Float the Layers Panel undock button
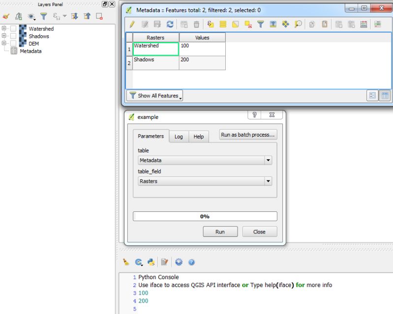 point(105,4)
